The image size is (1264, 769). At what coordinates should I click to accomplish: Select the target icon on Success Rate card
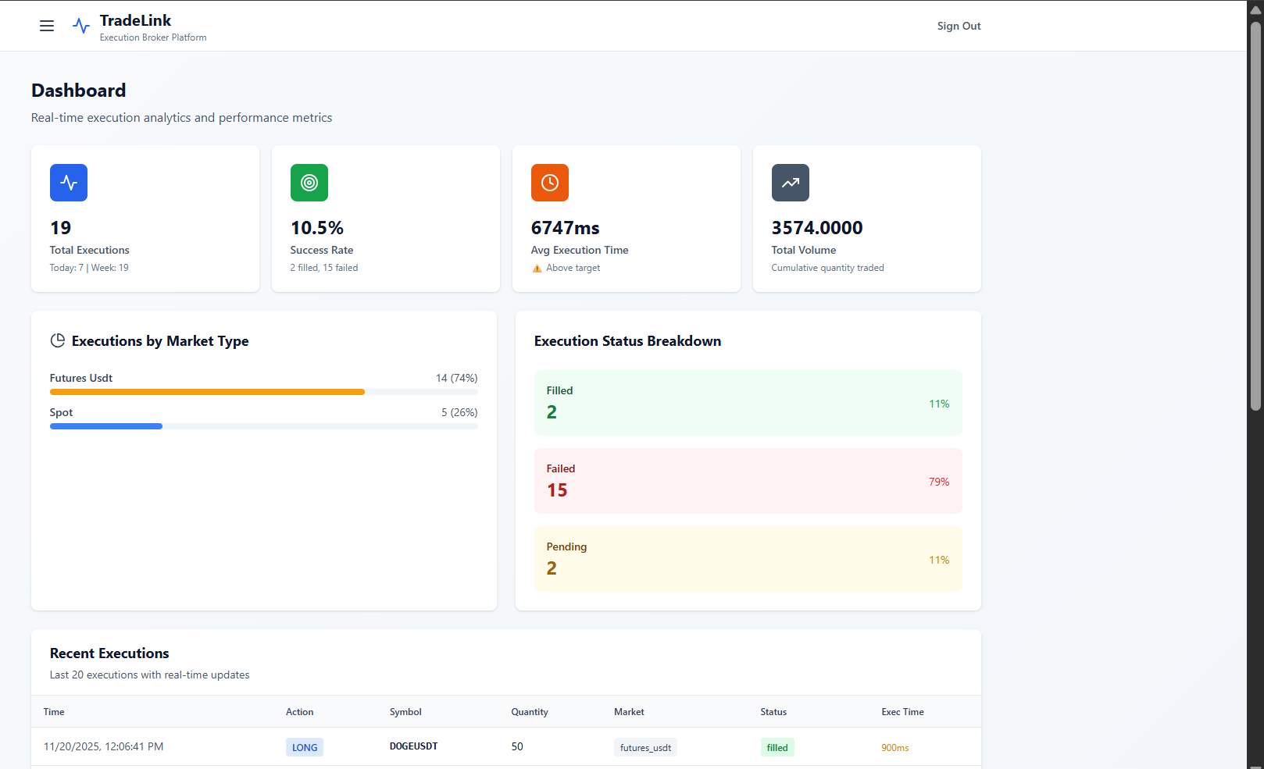[309, 183]
